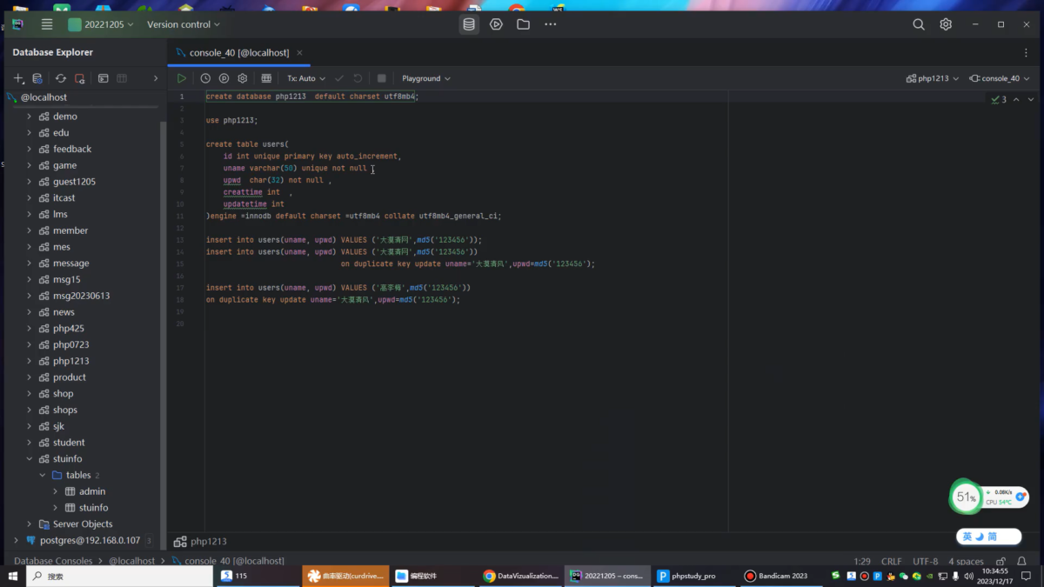This screenshot has width=1044, height=587.
Task: Click the rollback icon
Action: (x=358, y=78)
